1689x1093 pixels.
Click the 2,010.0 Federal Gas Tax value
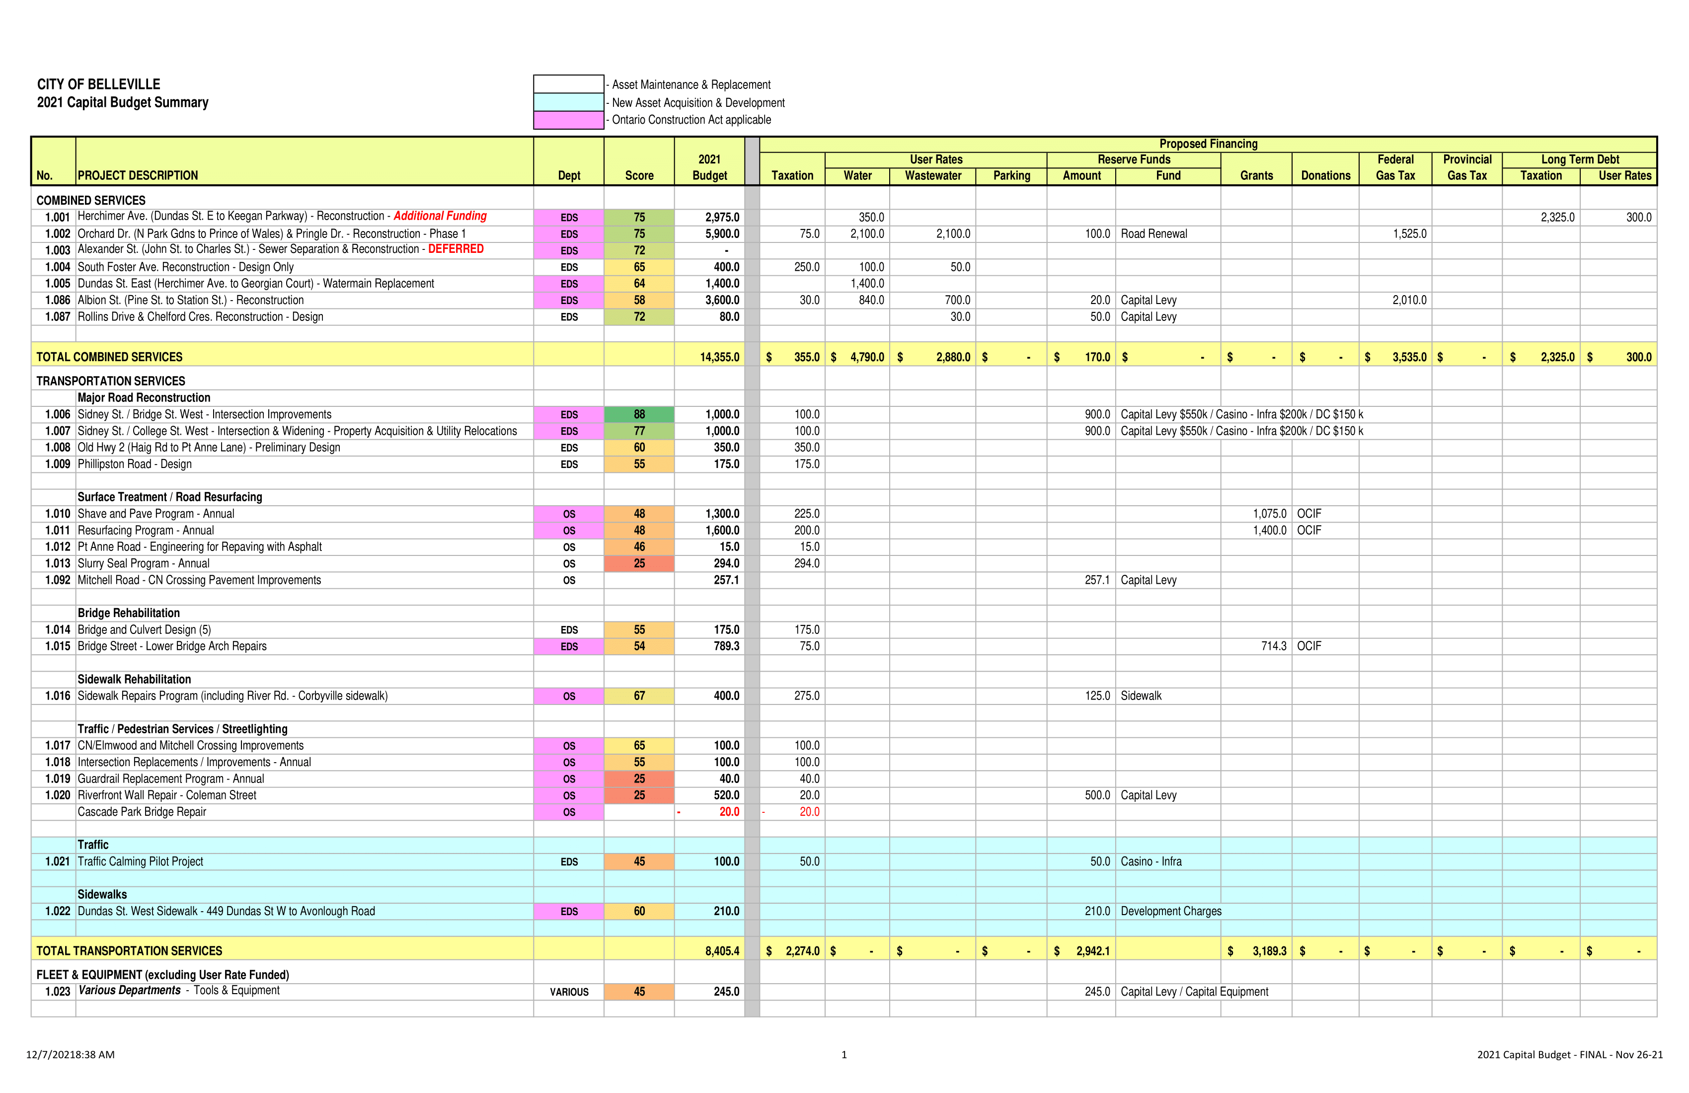[x=1409, y=300]
